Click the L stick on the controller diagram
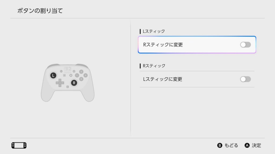This screenshot has width=275, height=154. point(53,75)
